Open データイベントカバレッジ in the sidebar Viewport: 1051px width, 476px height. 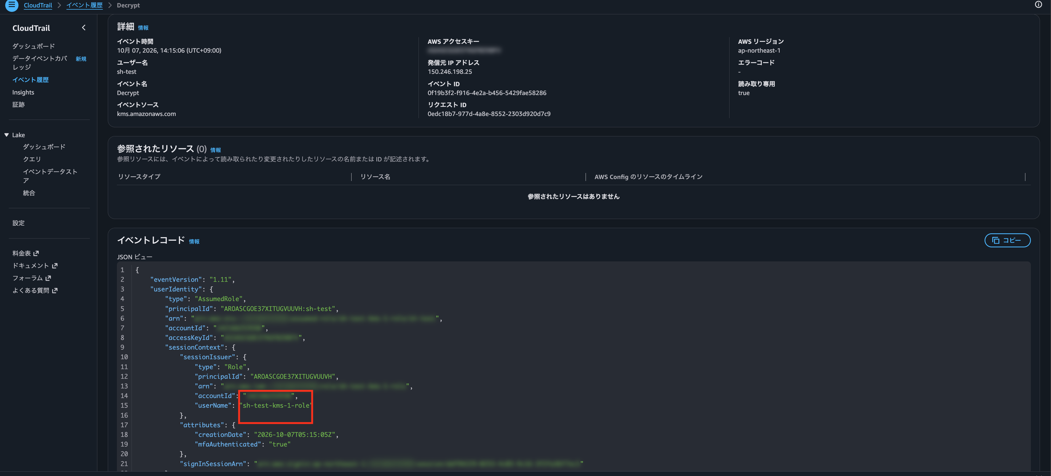40,63
